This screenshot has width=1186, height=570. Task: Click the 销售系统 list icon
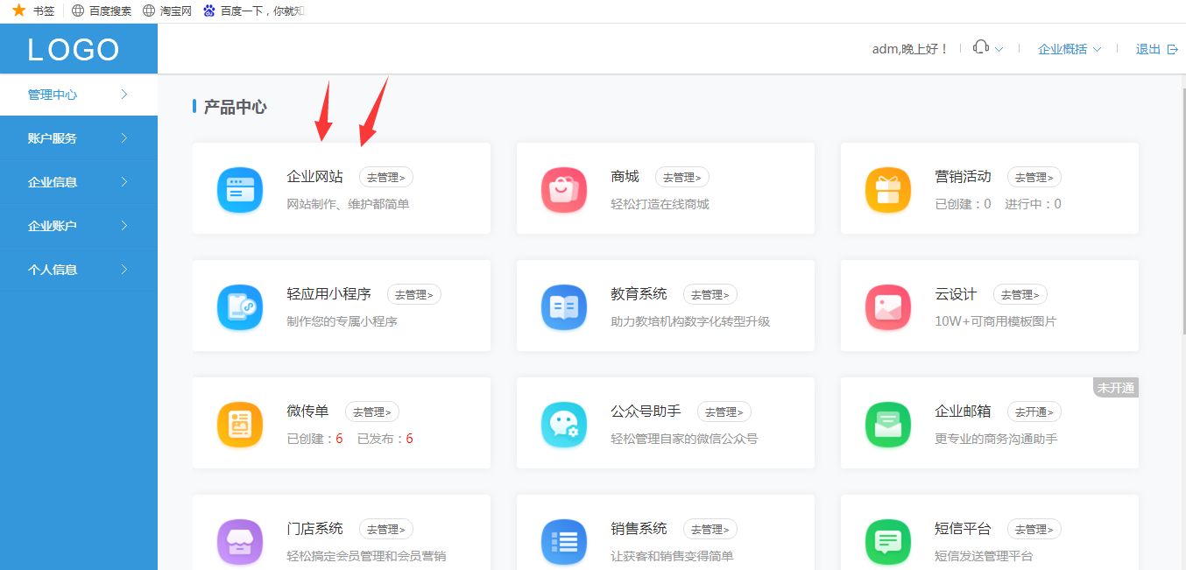[564, 542]
